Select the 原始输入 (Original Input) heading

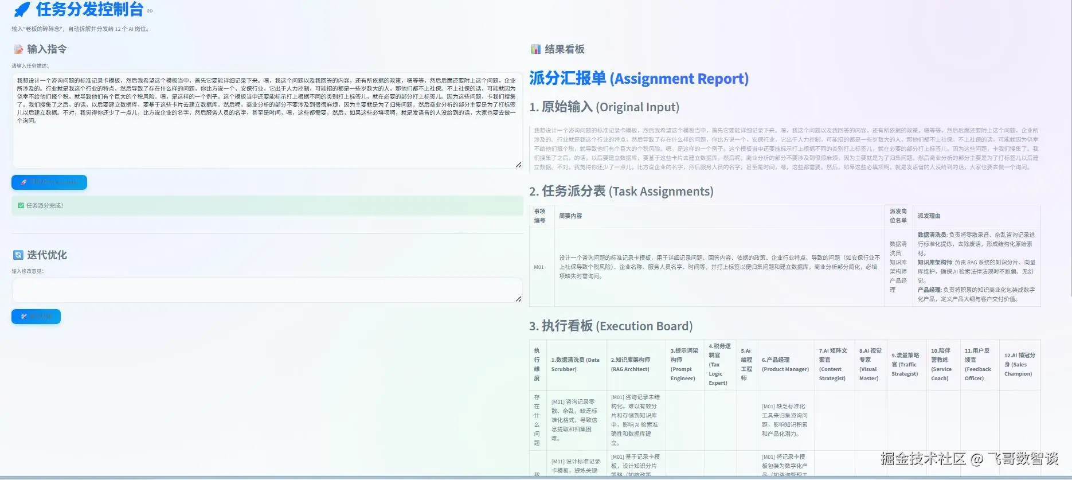tap(604, 107)
